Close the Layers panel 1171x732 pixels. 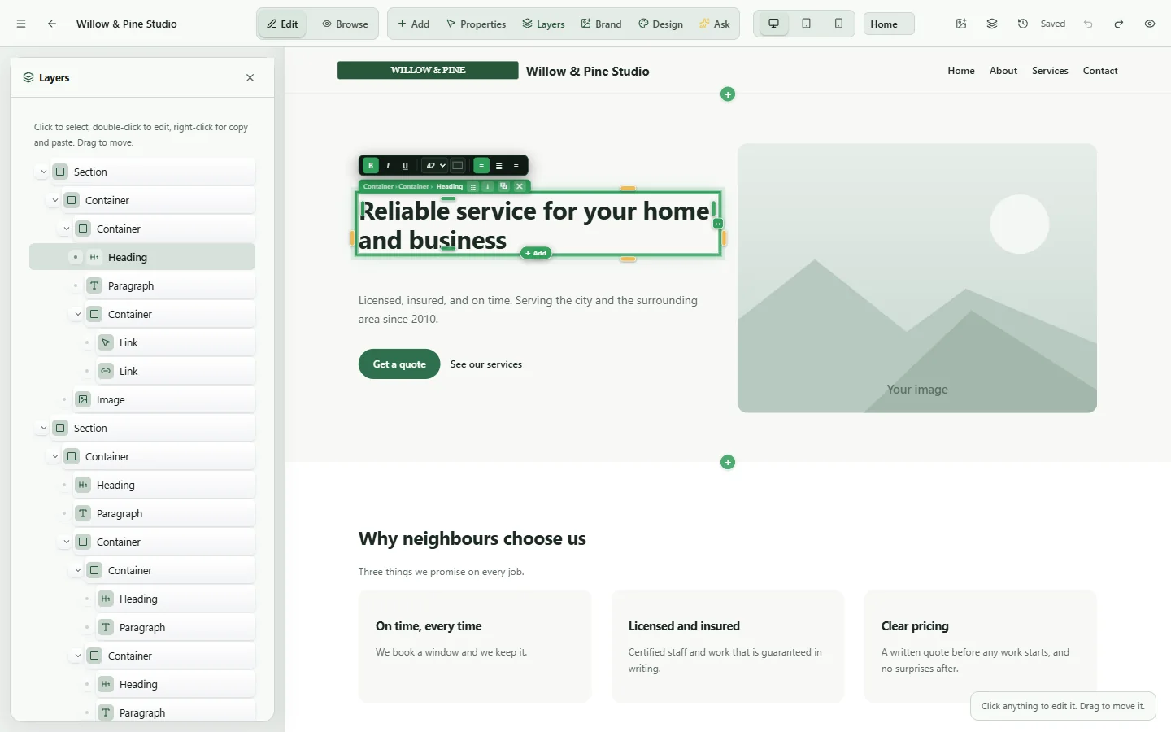tap(250, 78)
